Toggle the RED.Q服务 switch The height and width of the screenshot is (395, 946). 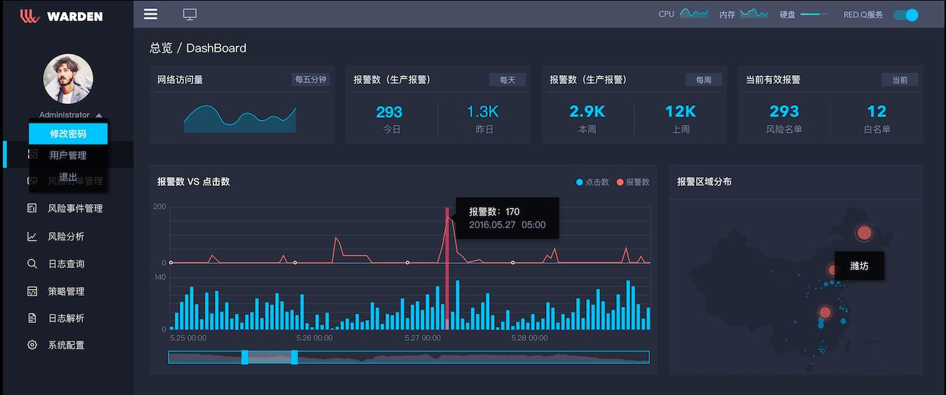906,14
